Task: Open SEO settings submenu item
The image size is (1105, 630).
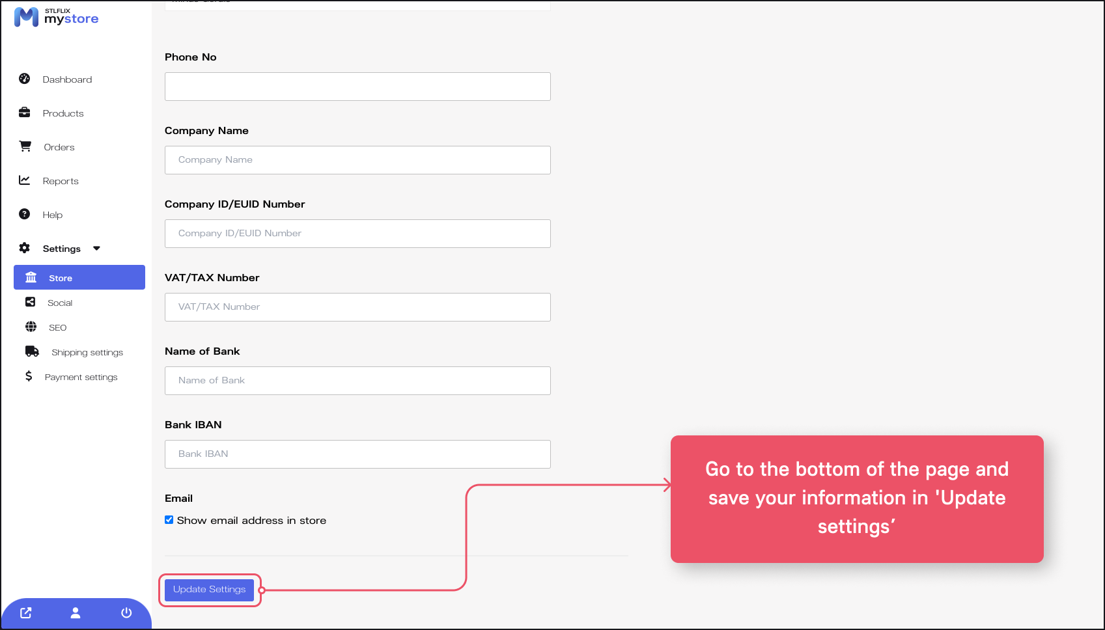Action: coord(57,327)
